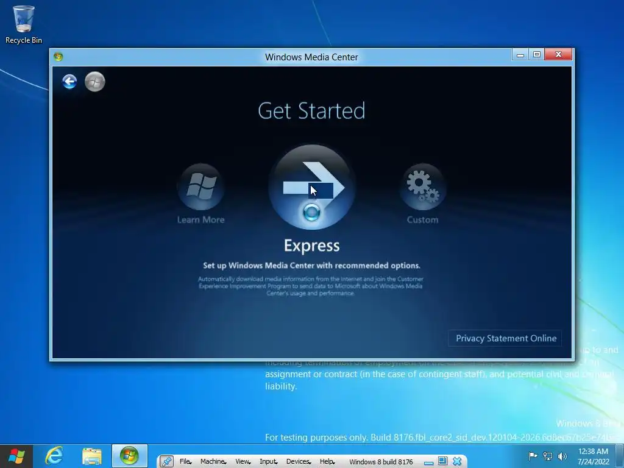This screenshot has height=468, width=624.
Task: Click the pin icon on the VM toolbar
Action: (166, 461)
